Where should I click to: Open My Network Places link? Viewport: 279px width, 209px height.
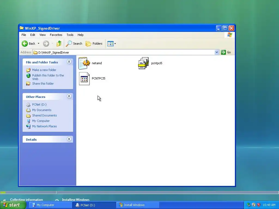coord(44,126)
